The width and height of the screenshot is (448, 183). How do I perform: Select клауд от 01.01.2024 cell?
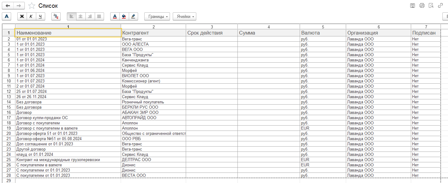tap(68, 155)
